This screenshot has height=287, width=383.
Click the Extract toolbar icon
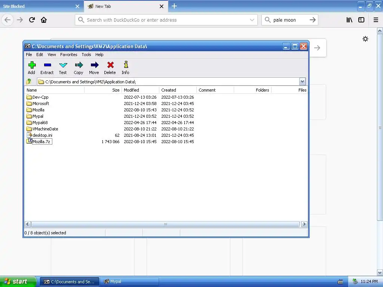pyautogui.click(x=48, y=65)
